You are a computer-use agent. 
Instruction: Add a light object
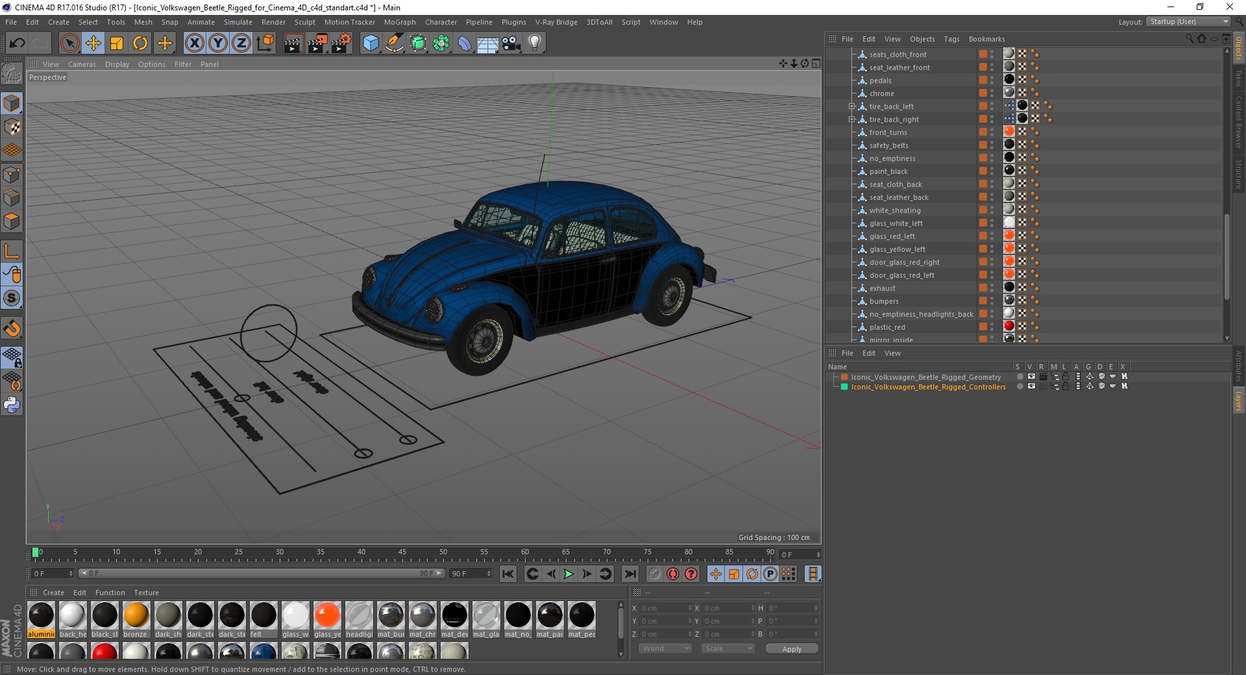pyautogui.click(x=535, y=43)
